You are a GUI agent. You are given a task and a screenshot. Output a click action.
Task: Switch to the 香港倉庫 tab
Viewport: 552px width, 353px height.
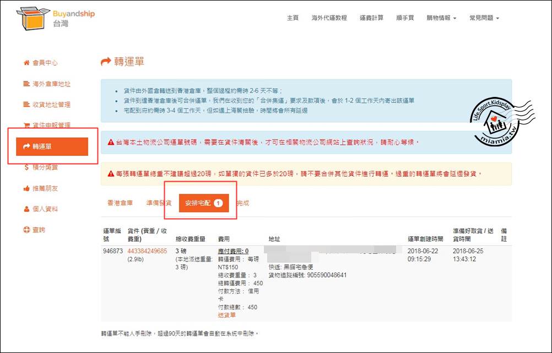pyautogui.click(x=120, y=203)
